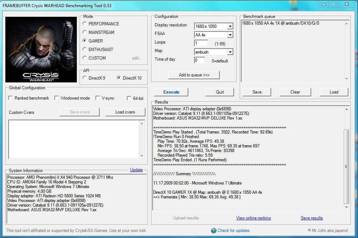Select ENTHUSIAST mode
The height and width of the screenshot is (238, 358).
pos(85,49)
